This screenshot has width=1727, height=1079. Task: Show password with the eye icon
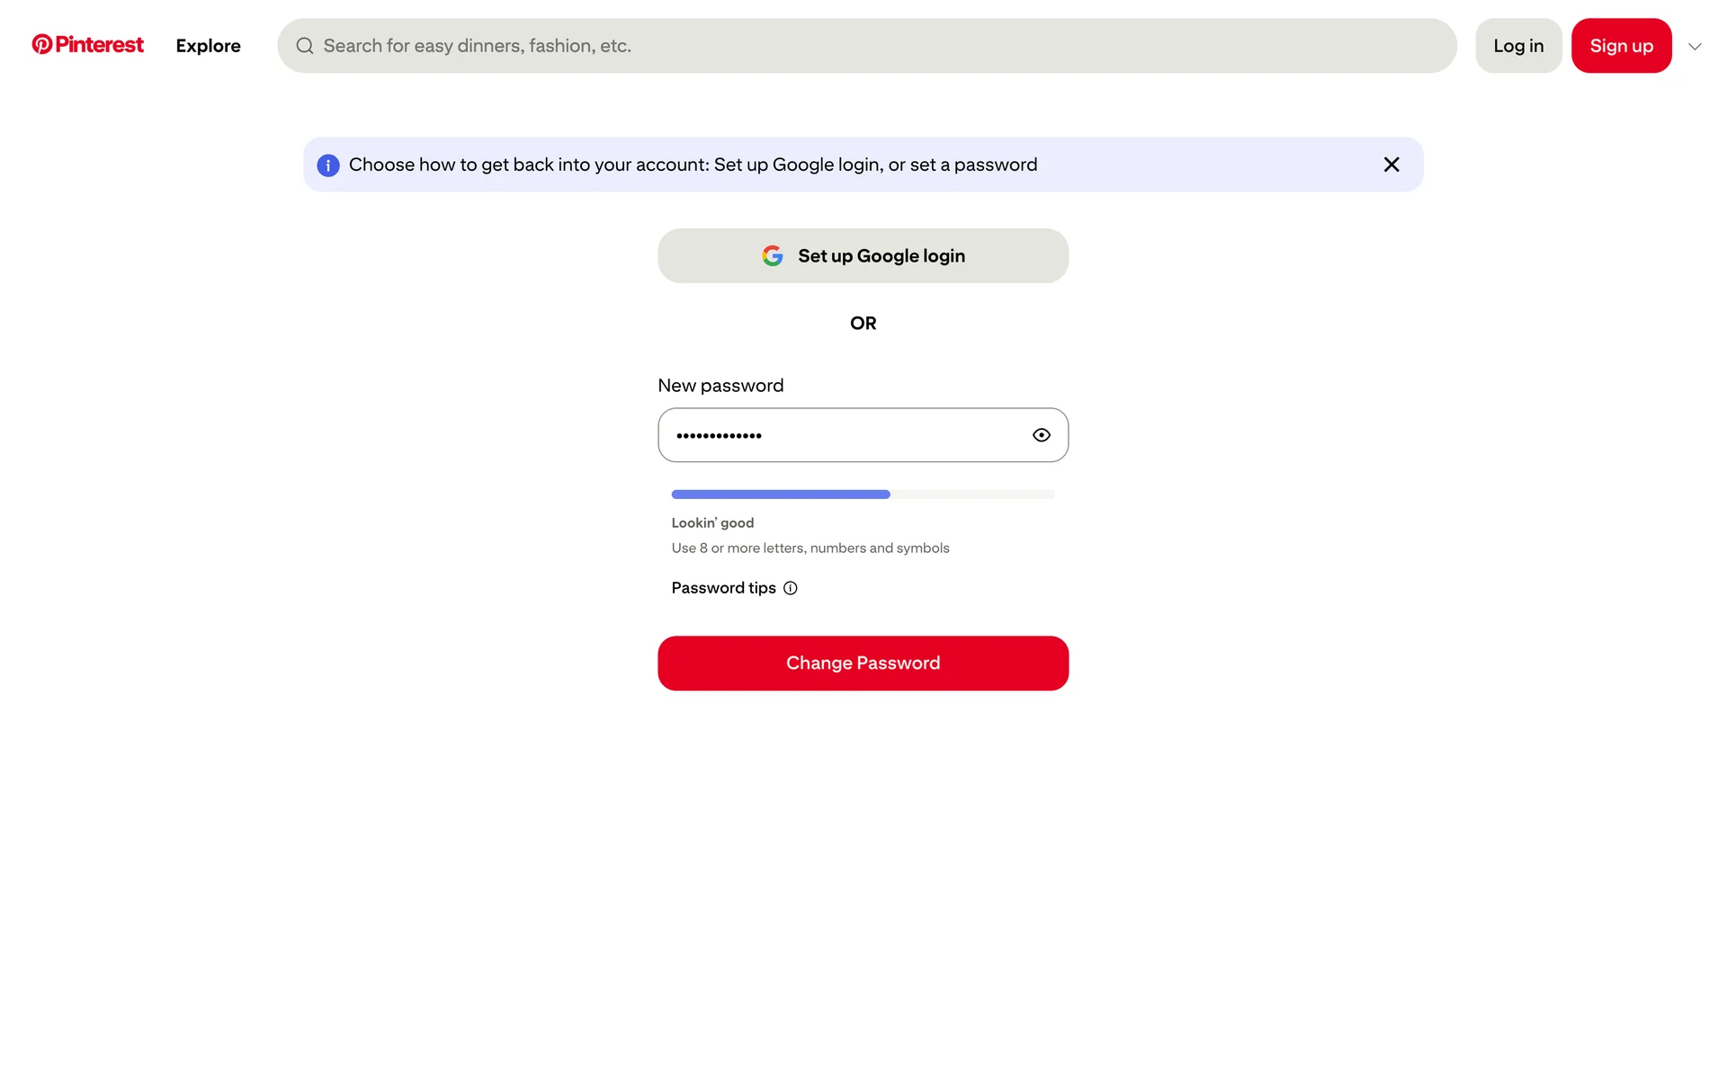[1041, 435]
